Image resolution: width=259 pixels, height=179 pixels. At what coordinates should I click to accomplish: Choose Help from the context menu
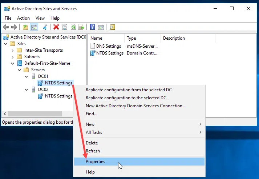[x=139, y=172]
